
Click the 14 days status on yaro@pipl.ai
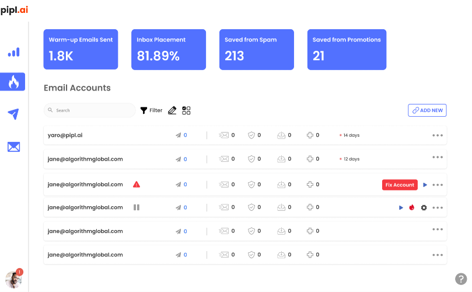point(349,135)
